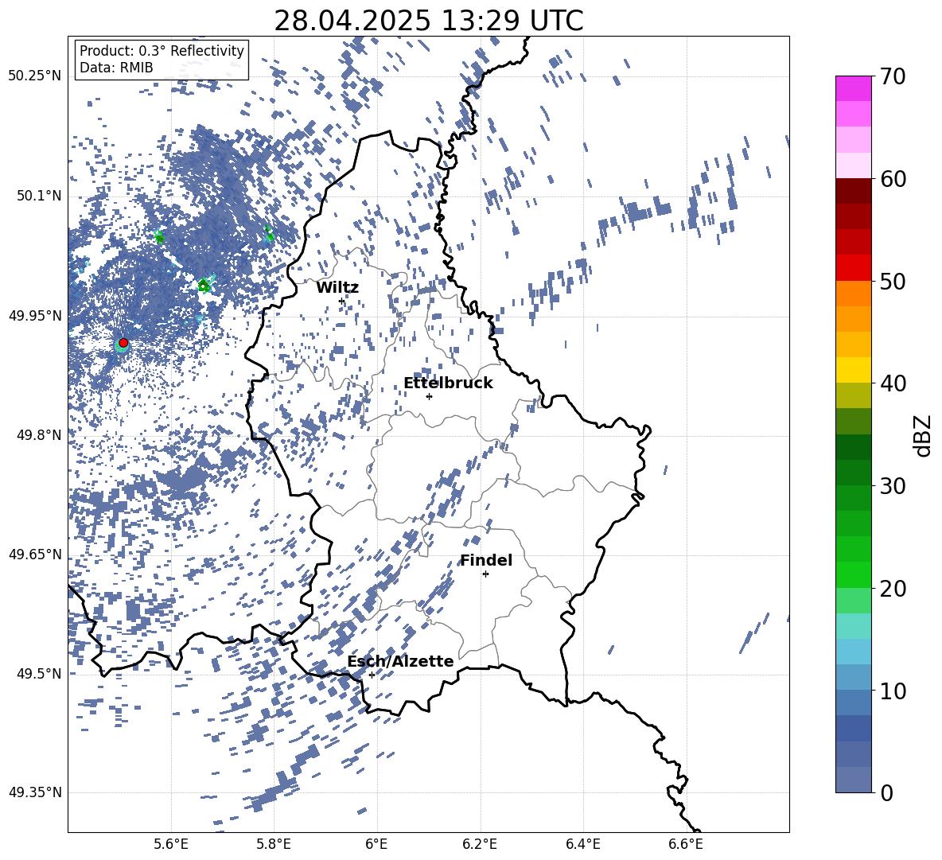
Task: Click the colorbar tick value 0
Action: tap(886, 792)
